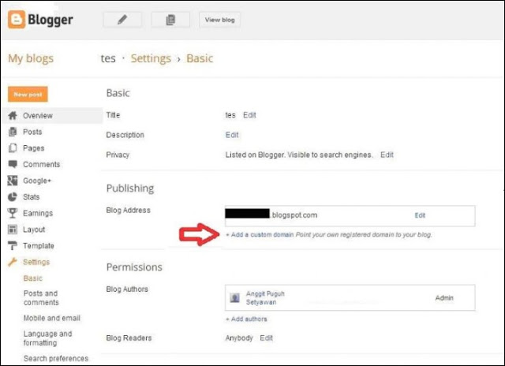Click Add authors link
This screenshot has height=366, width=505.
click(x=246, y=319)
